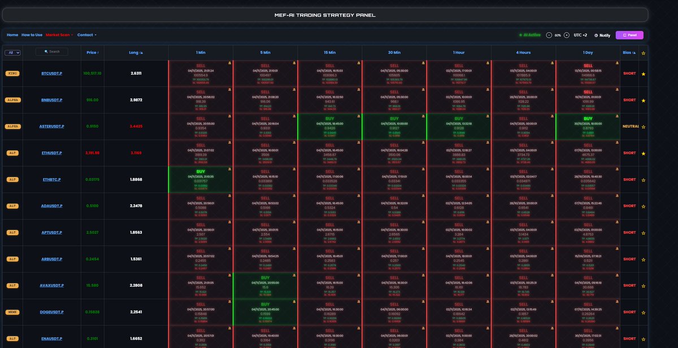Toggle favorite star for ETHBTC.P row
Viewport: 678px width, 348px height.
click(644, 180)
